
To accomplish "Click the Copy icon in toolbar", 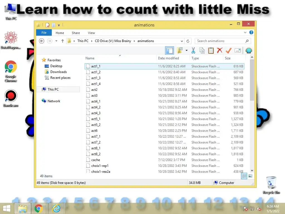I will coord(202,50).
